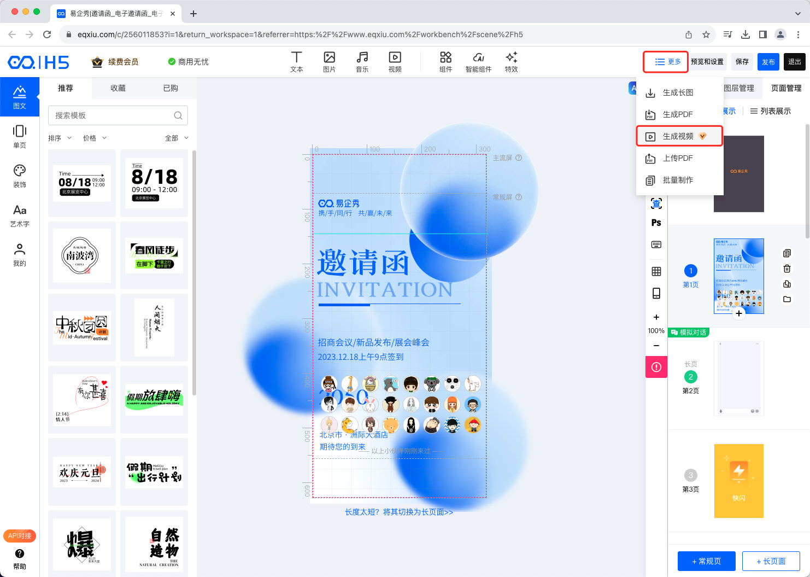This screenshot has height=577, width=810.
Task: Choose 生成视频 from the menu
Action: pos(678,136)
